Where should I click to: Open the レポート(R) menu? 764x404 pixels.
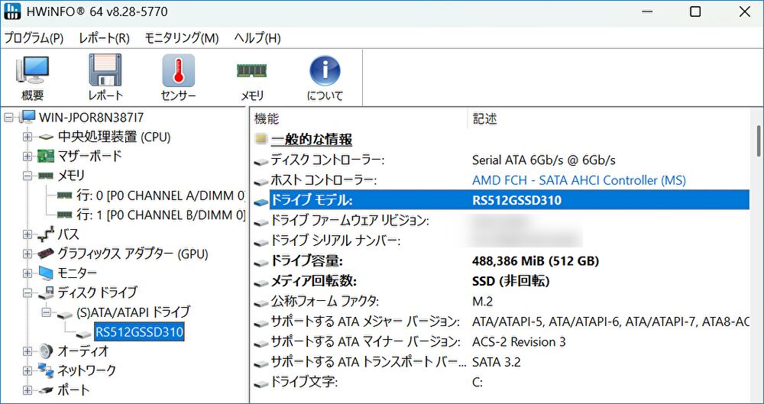[x=104, y=38]
